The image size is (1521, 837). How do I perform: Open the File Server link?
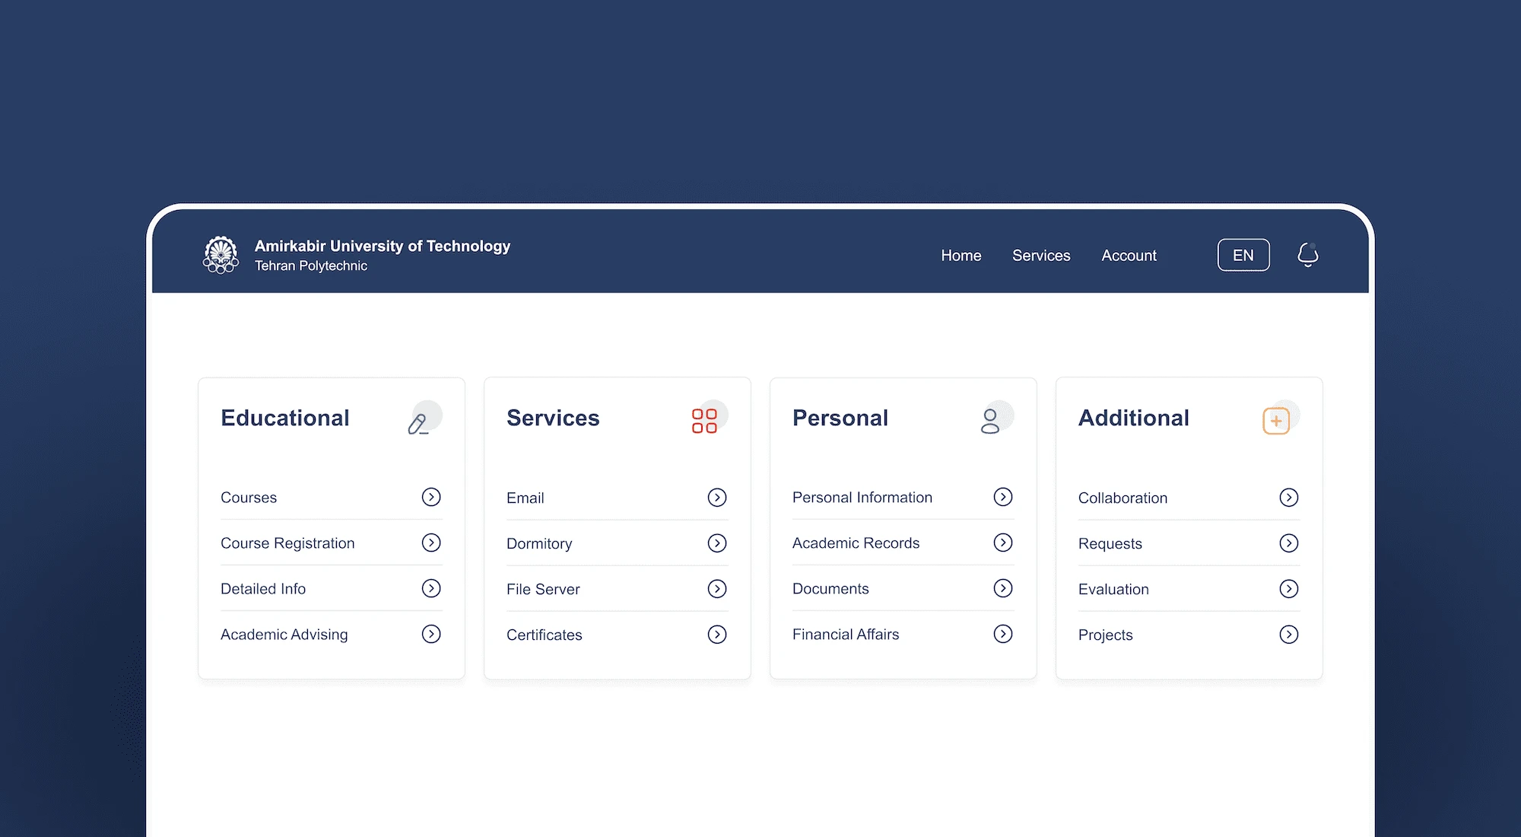click(543, 590)
